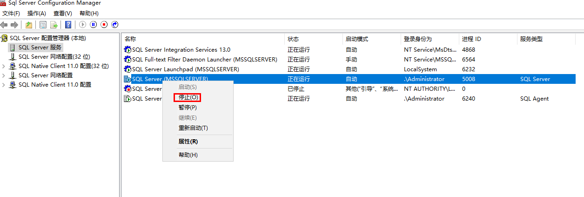Click the SQL Server (MSSQLSERVER) row icon
The image size is (584, 197).
coord(128,79)
